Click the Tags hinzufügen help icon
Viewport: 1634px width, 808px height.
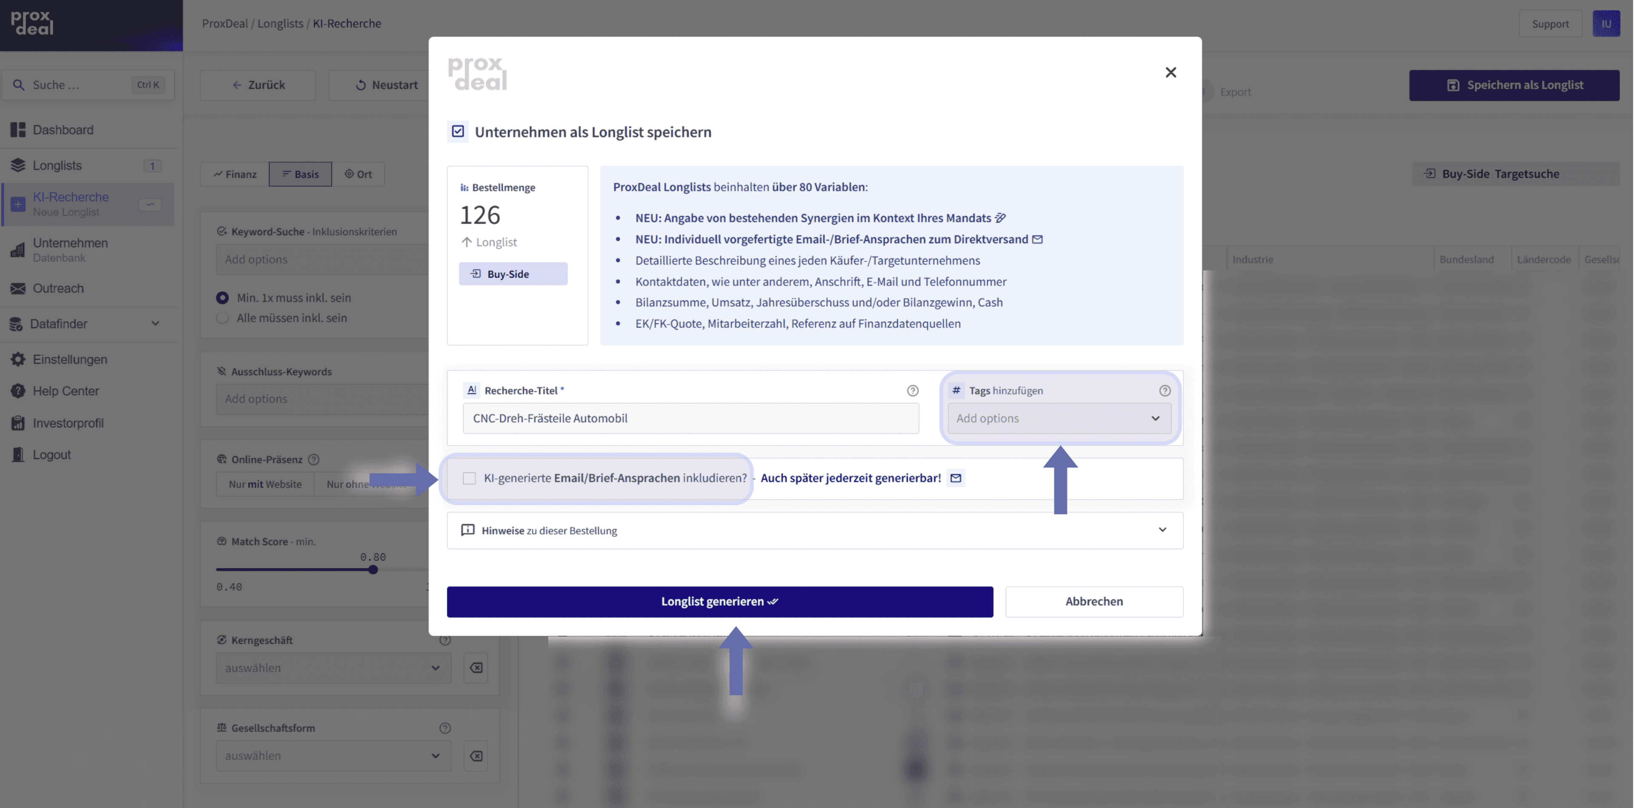[x=1165, y=390]
